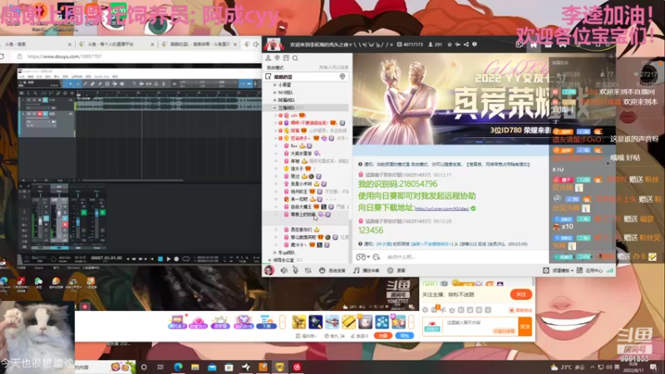Select the golden gun gift in Douyu bar
Image resolution: width=665 pixels, height=374 pixels.
[298, 322]
